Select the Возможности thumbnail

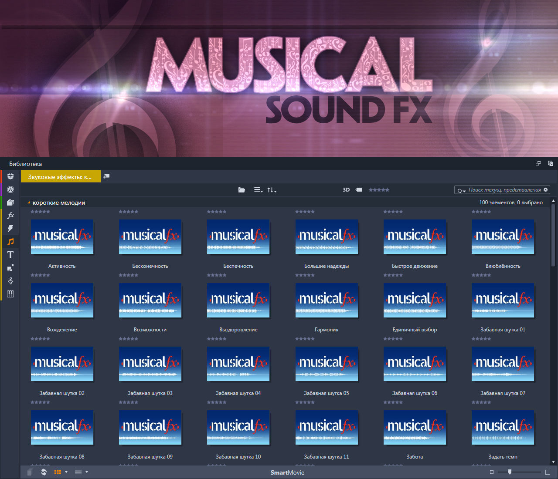(x=150, y=300)
